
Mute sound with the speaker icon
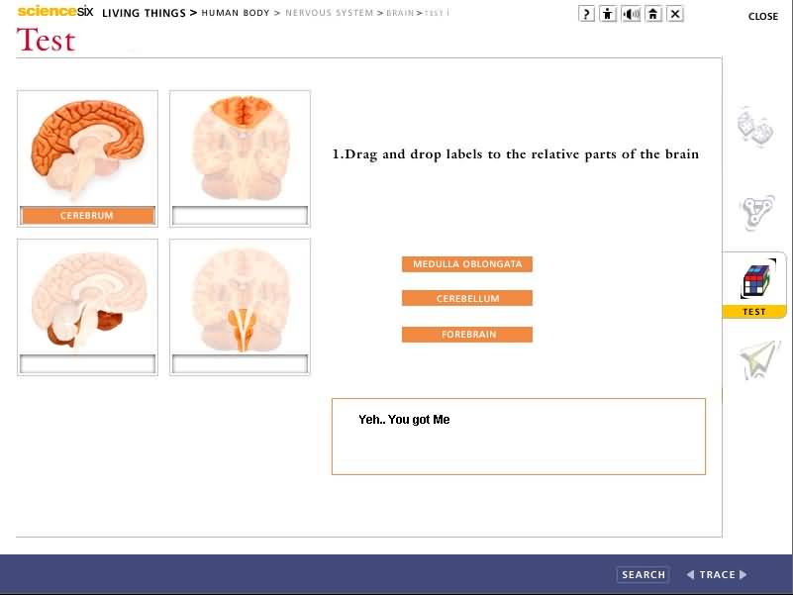(631, 14)
